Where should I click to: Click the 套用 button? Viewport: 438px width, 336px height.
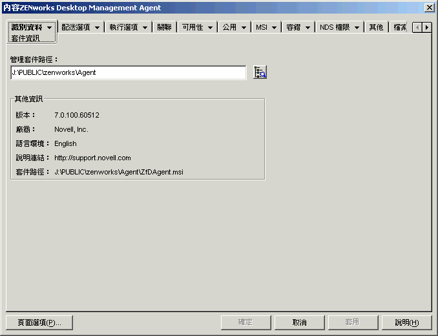(x=353, y=322)
